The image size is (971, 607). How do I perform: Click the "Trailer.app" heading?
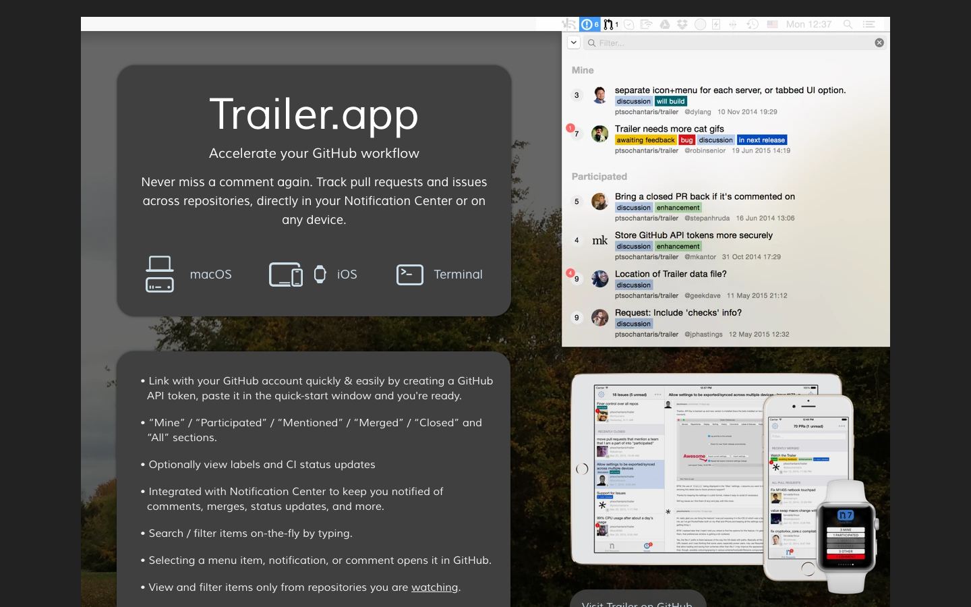pos(314,113)
